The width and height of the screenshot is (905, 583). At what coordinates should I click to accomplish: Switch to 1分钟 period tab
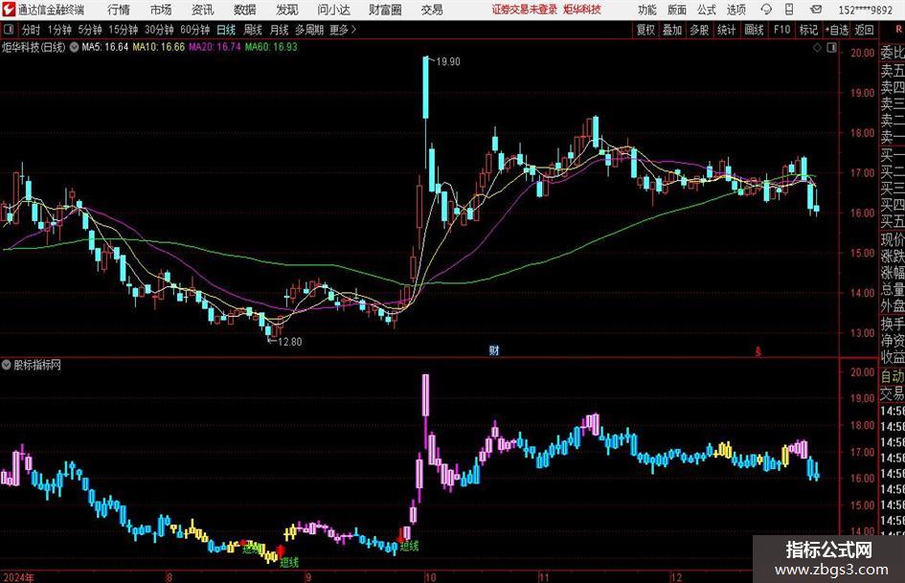pyautogui.click(x=59, y=30)
